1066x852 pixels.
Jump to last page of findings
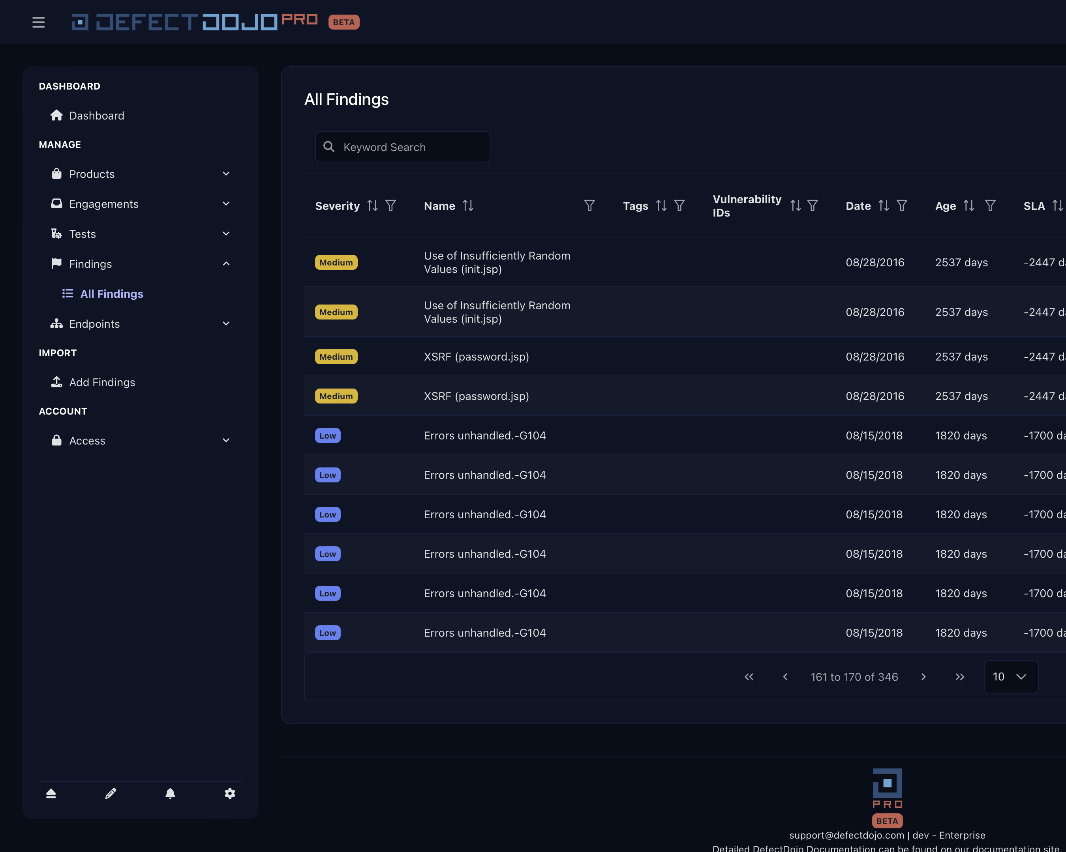coord(960,676)
